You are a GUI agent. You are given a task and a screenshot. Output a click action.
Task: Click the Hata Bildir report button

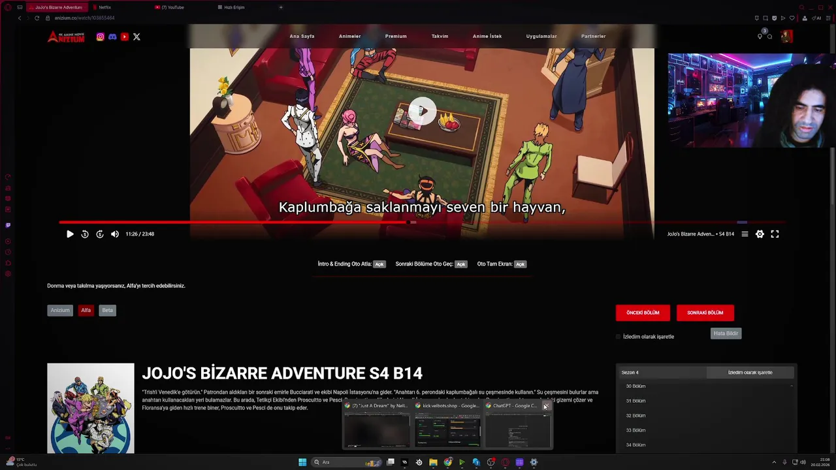(x=726, y=334)
